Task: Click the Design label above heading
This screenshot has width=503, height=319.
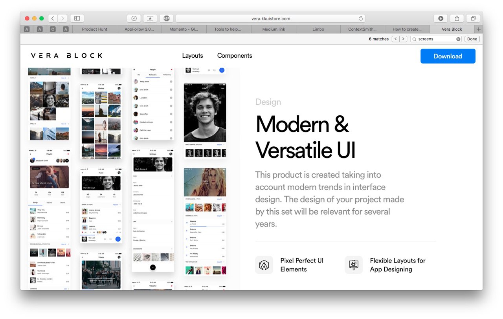Action: [268, 102]
